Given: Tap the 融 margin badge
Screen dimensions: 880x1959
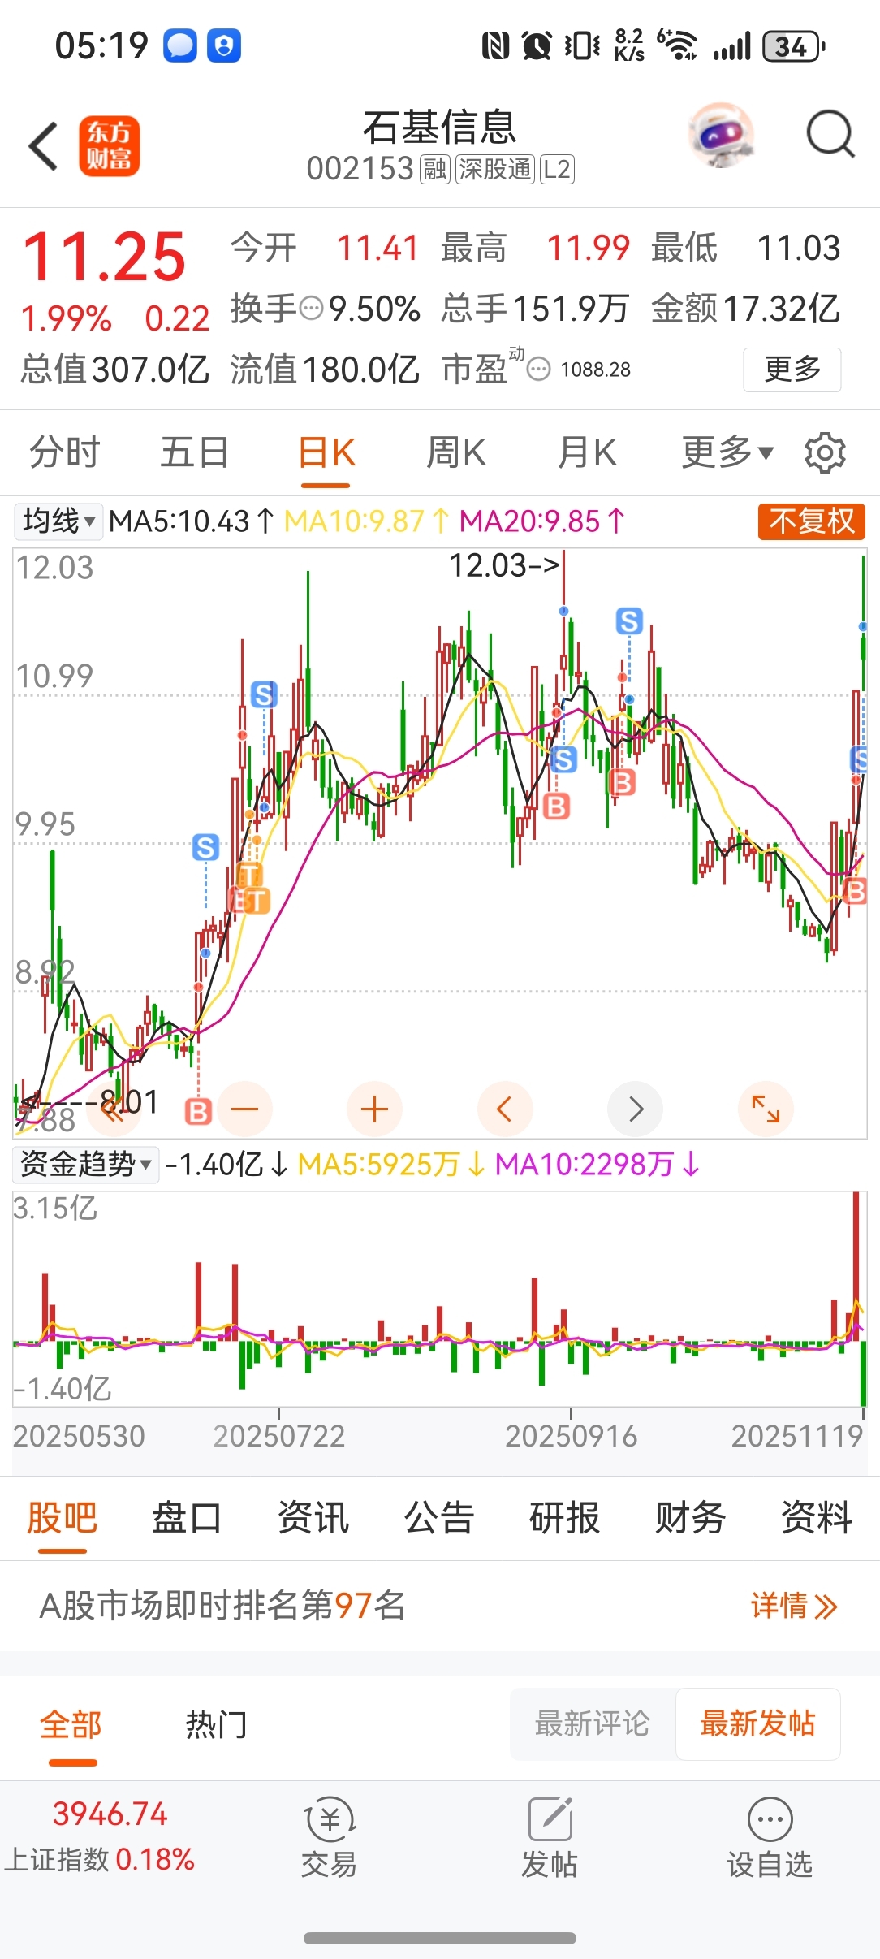Looking at the screenshot, I should point(434,169).
